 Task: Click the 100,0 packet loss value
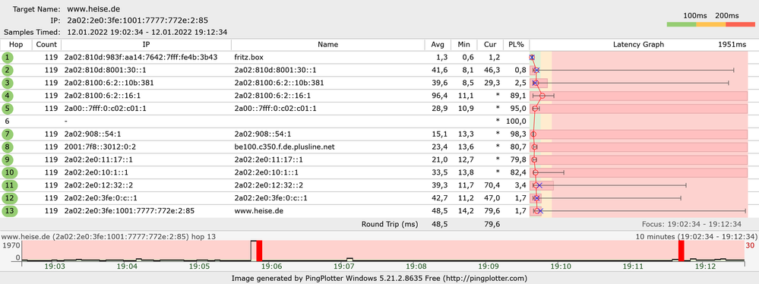coord(516,121)
